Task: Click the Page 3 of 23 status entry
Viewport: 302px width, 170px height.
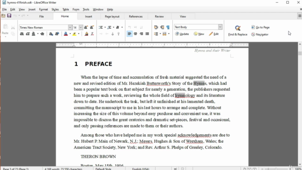Action: pos(16,169)
